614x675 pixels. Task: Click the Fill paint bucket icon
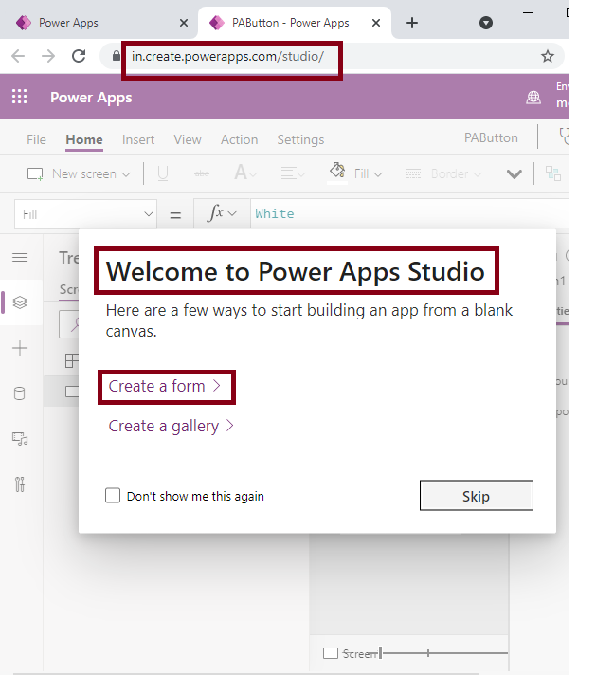337,171
